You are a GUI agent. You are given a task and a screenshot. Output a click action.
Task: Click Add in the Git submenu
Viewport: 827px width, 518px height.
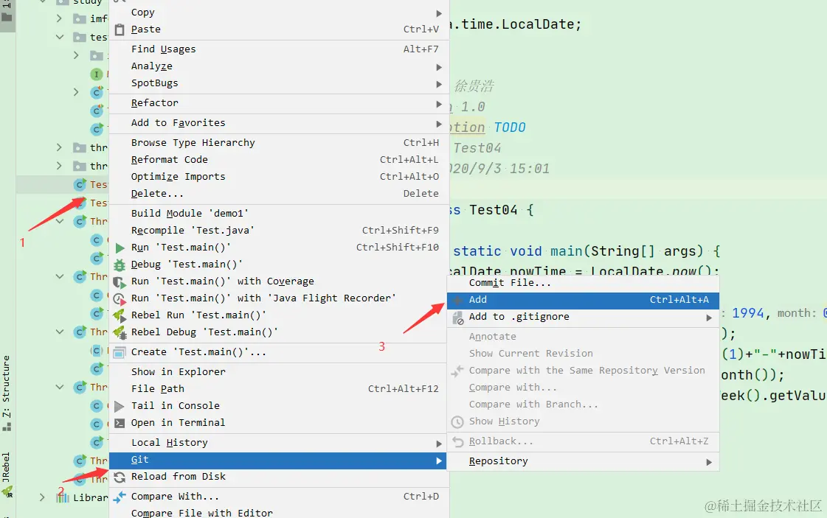(x=584, y=301)
